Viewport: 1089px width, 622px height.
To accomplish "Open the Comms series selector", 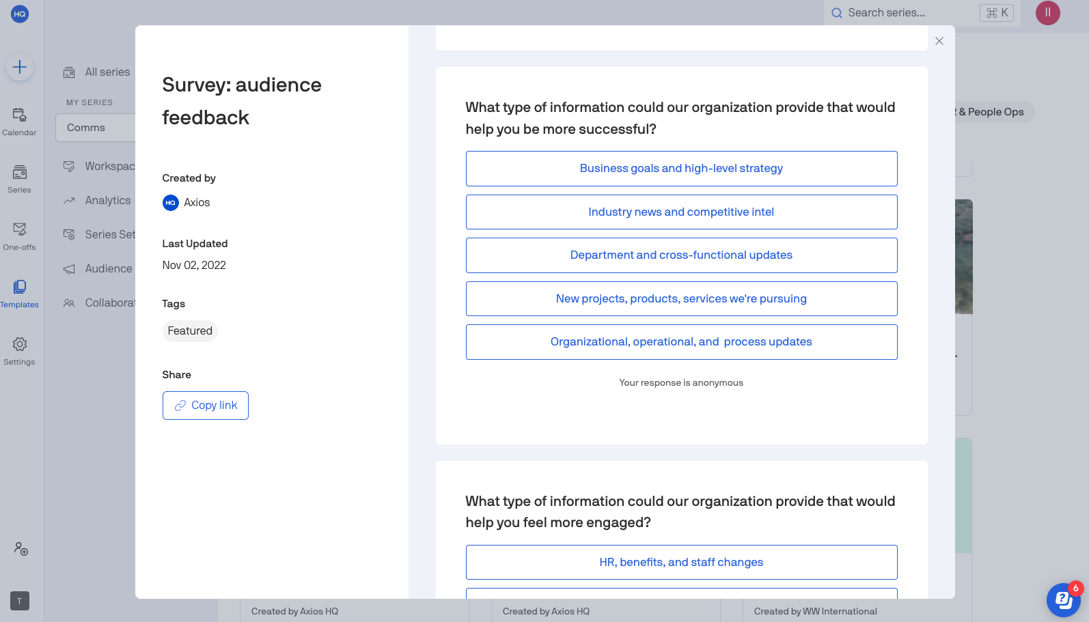I will point(96,128).
